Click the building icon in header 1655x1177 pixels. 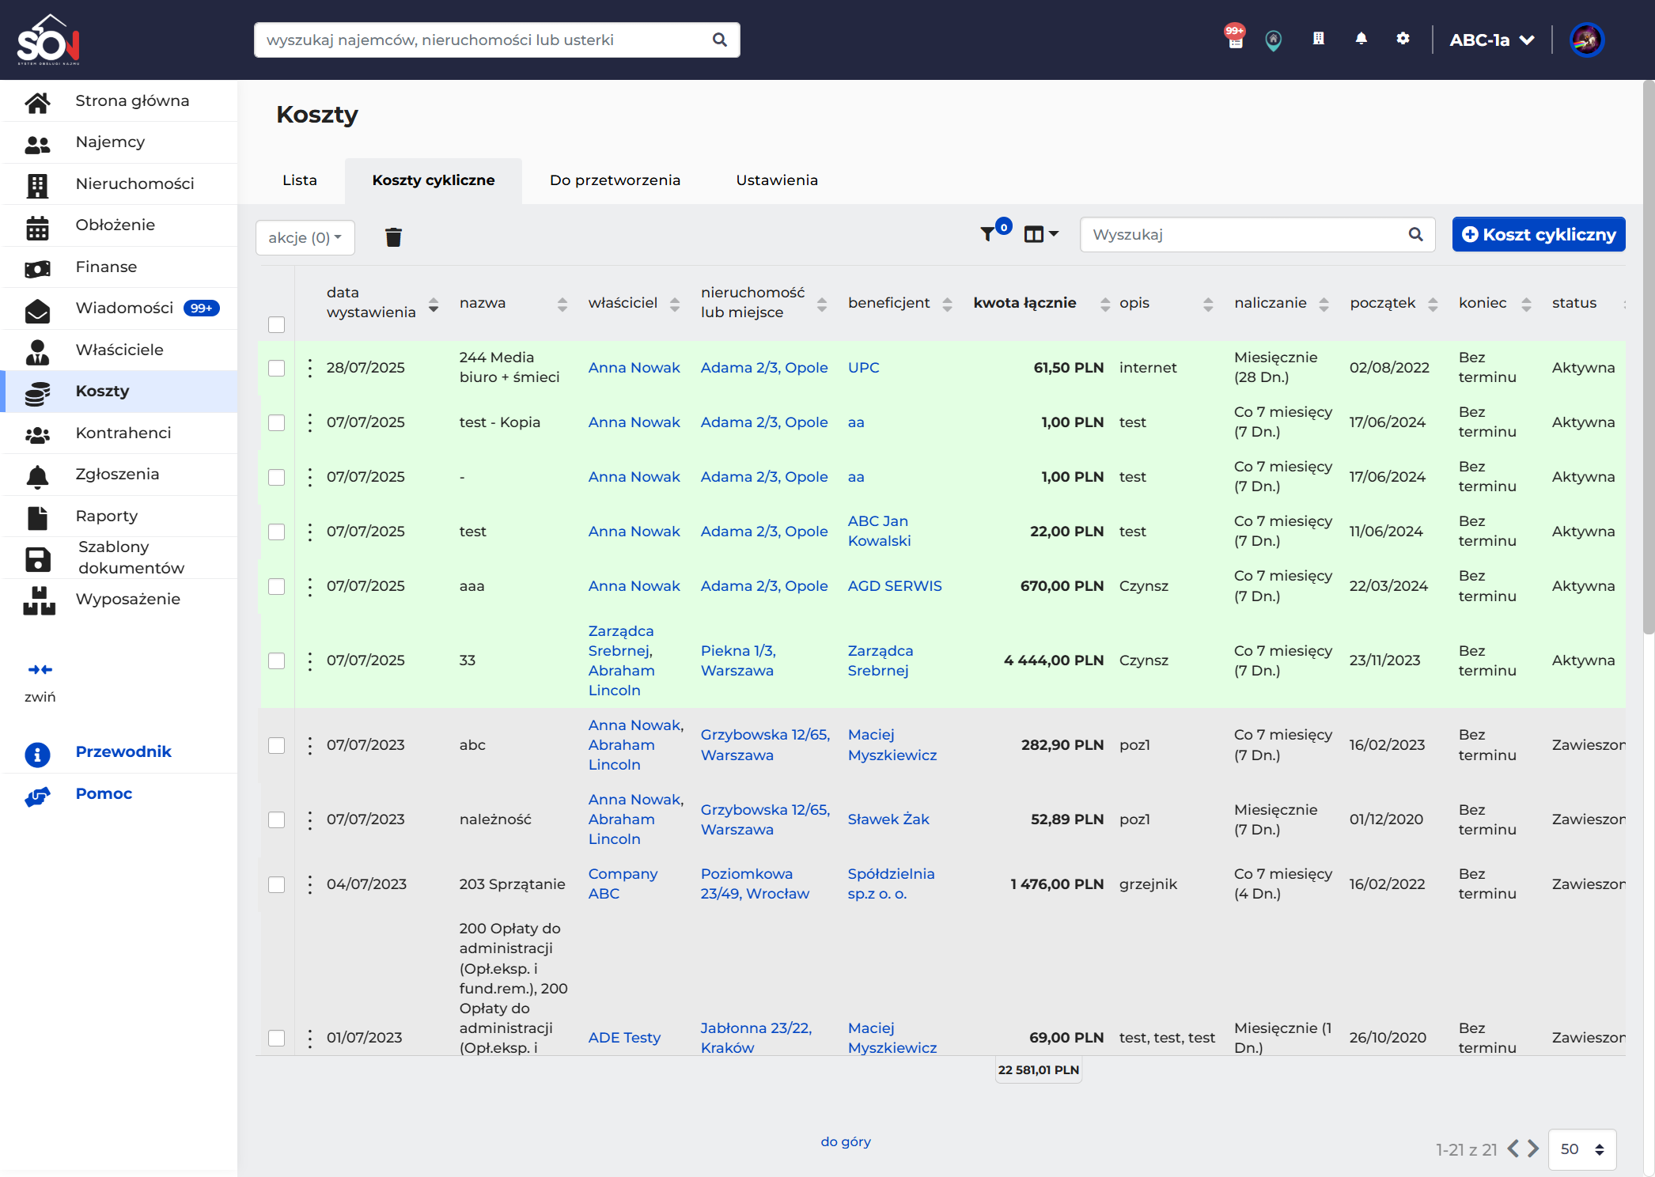point(1318,39)
